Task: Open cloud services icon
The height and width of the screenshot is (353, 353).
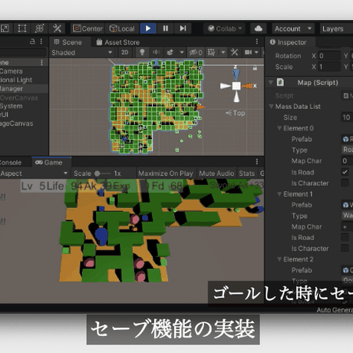Action: 258,28
